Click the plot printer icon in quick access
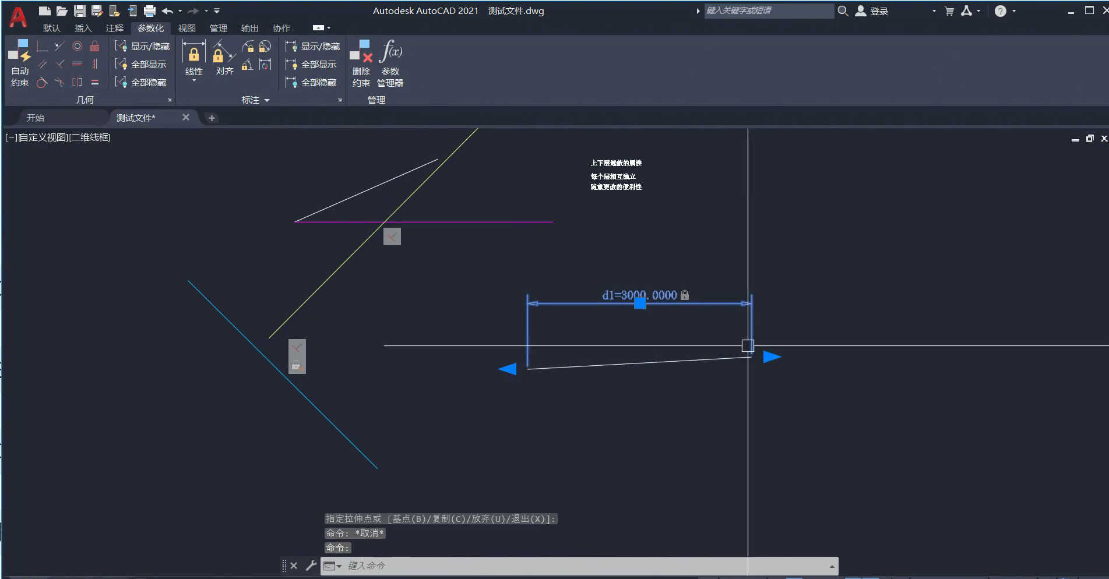Screen dimensions: 1109x579 click(150, 10)
